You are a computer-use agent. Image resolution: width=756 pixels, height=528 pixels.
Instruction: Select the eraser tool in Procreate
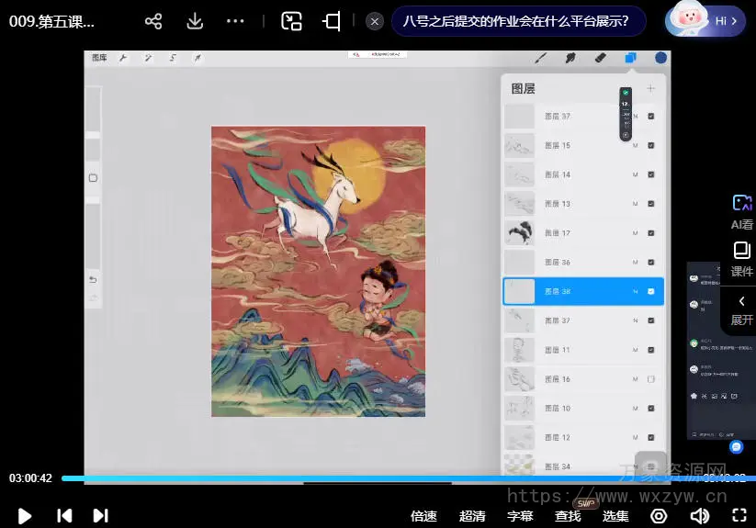click(600, 58)
